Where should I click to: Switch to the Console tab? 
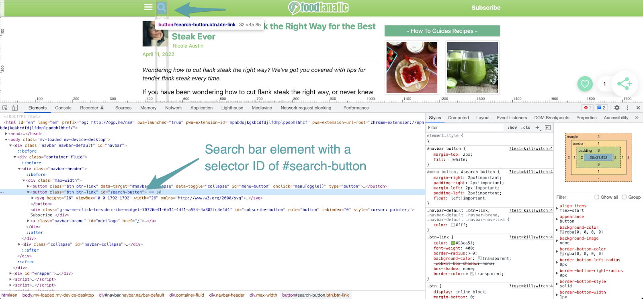click(x=63, y=108)
